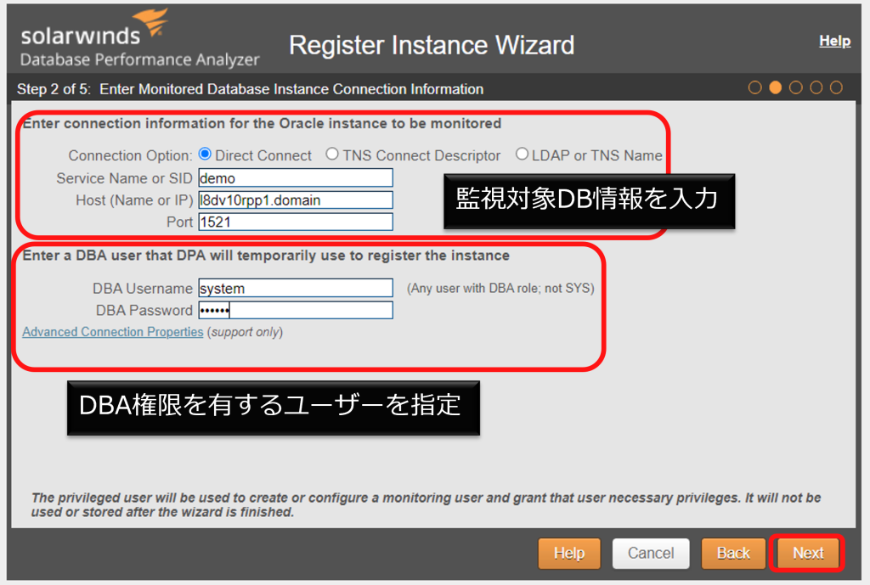The height and width of the screenshot is (585, 870).
Task: Click the Back button
Action: (x=732, y=553)
